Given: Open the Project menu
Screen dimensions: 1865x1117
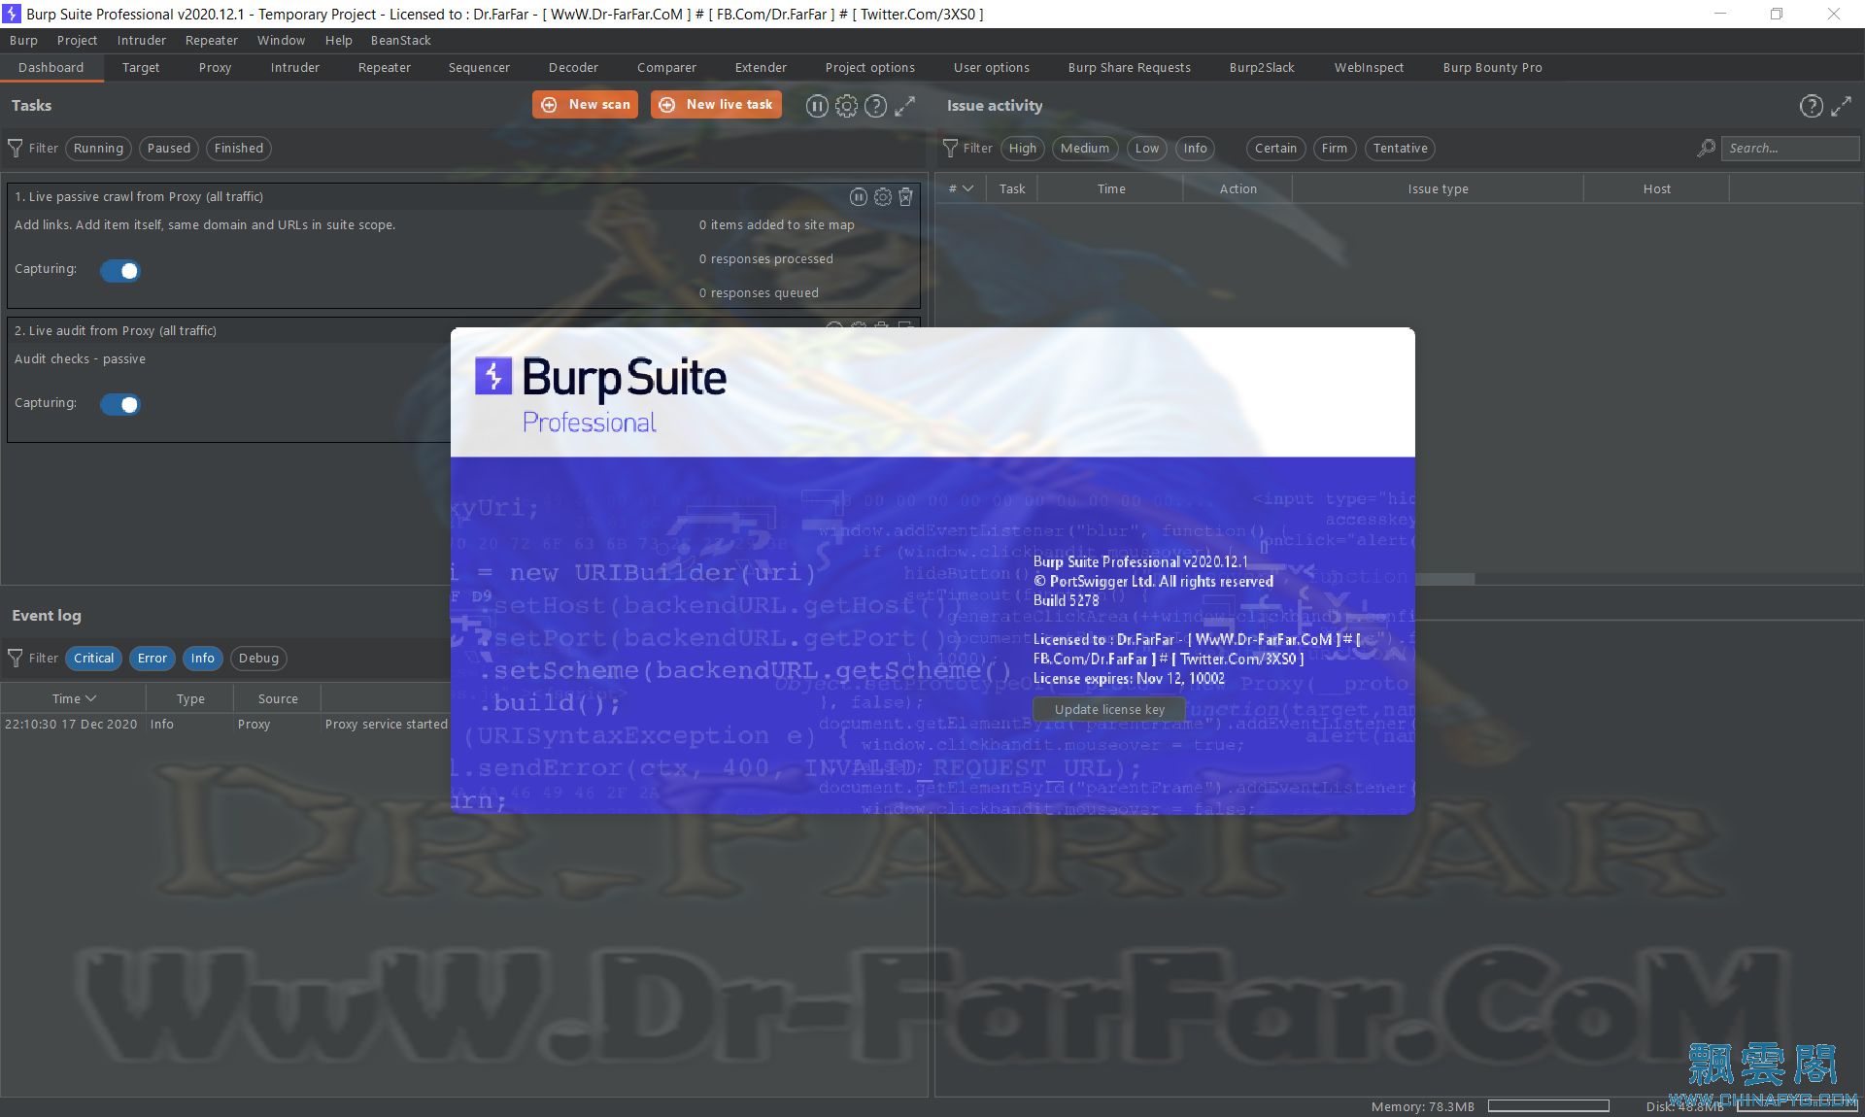Looking at the screenshot, I should coord(77,41).
